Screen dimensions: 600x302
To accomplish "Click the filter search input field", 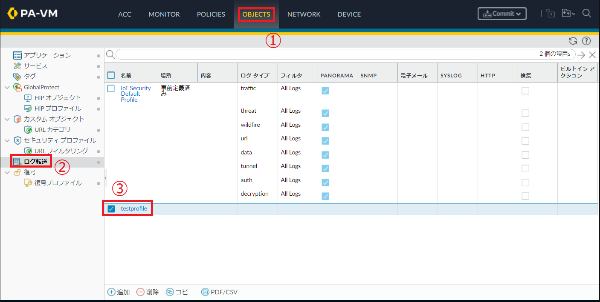I will 341,54.
